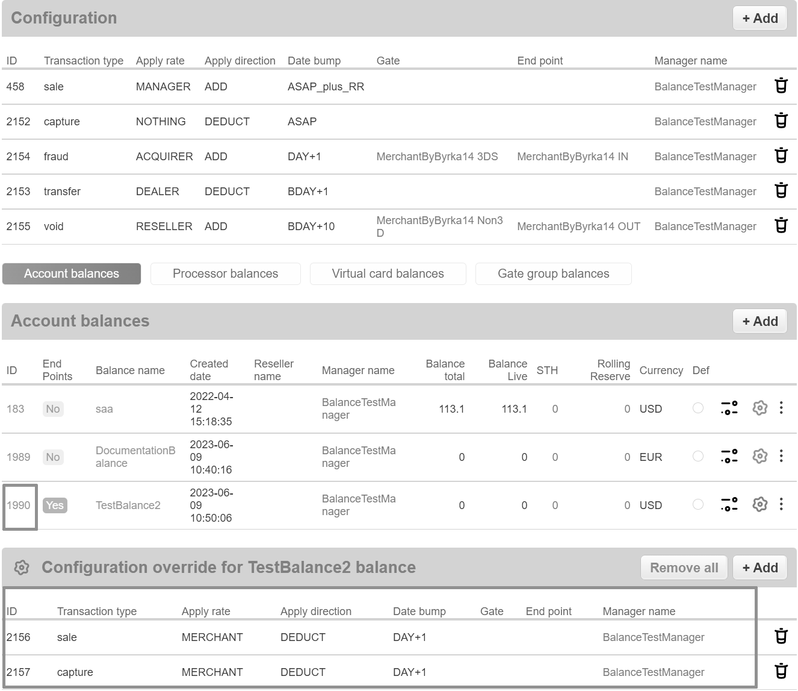This screenshot has height=691, width=798.
Task: Open gear settings for DocumentationBalance row
Action: pos(759,457)
